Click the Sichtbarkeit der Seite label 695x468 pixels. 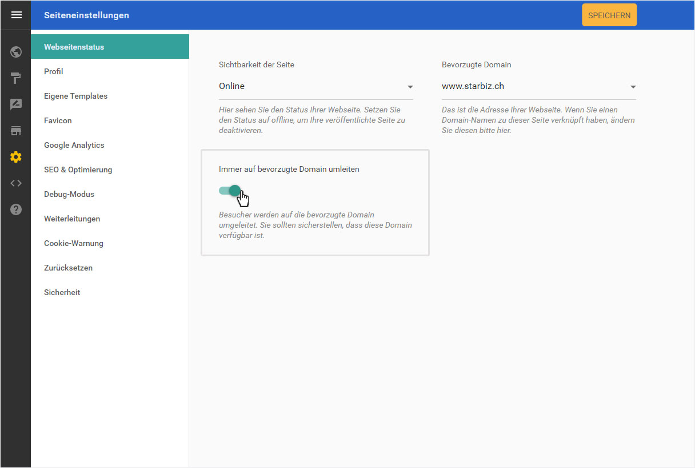[x=257, y=64]
